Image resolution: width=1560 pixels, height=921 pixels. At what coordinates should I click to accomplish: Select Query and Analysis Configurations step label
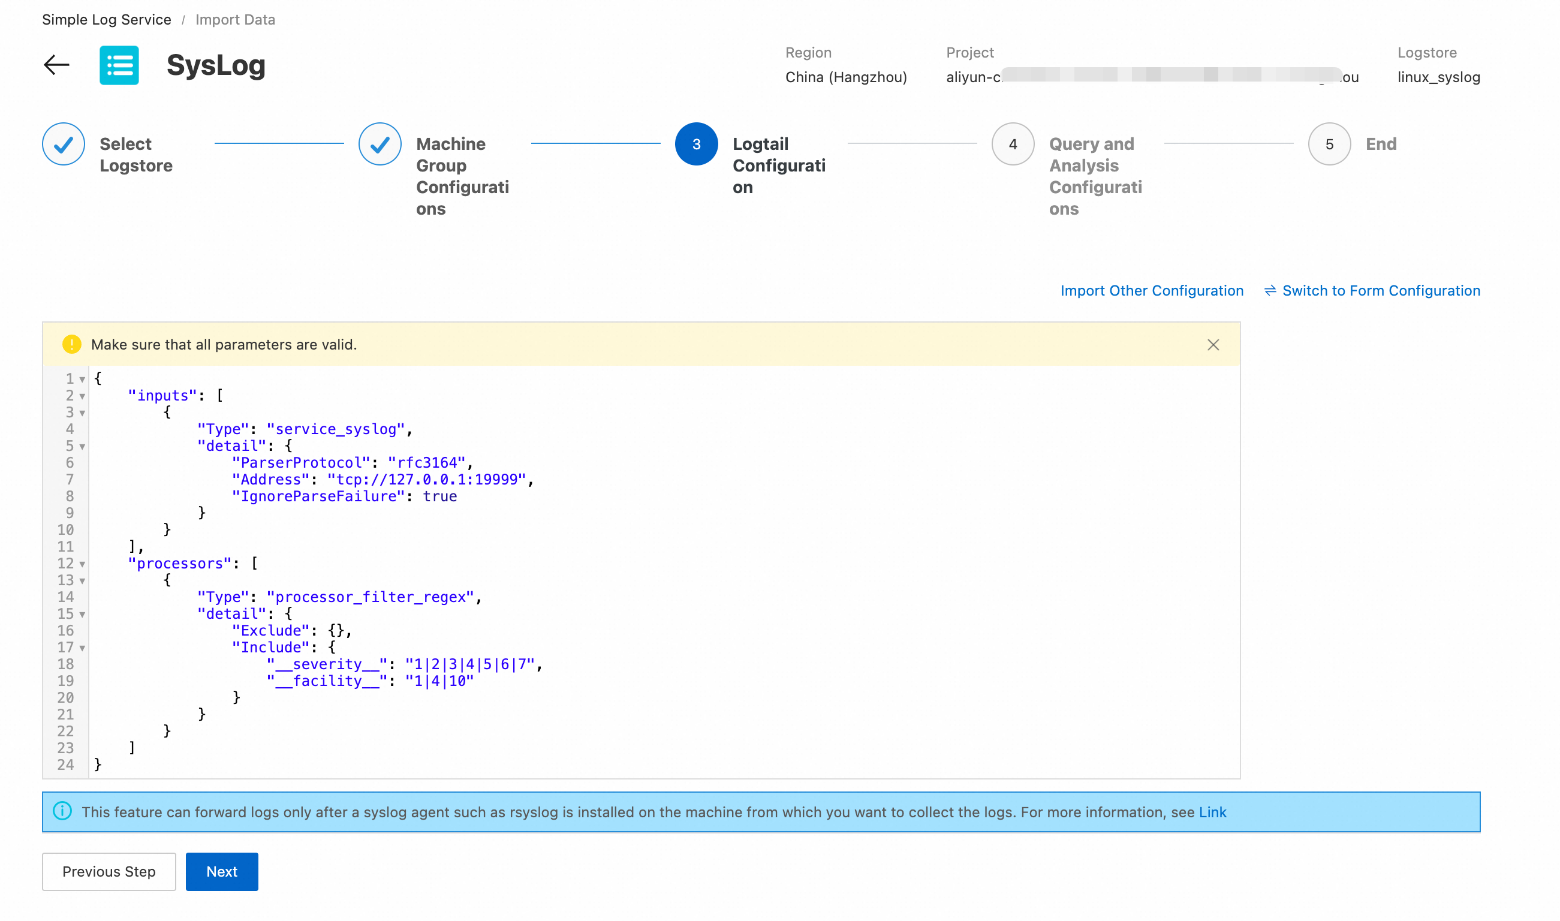point(1096,176)
